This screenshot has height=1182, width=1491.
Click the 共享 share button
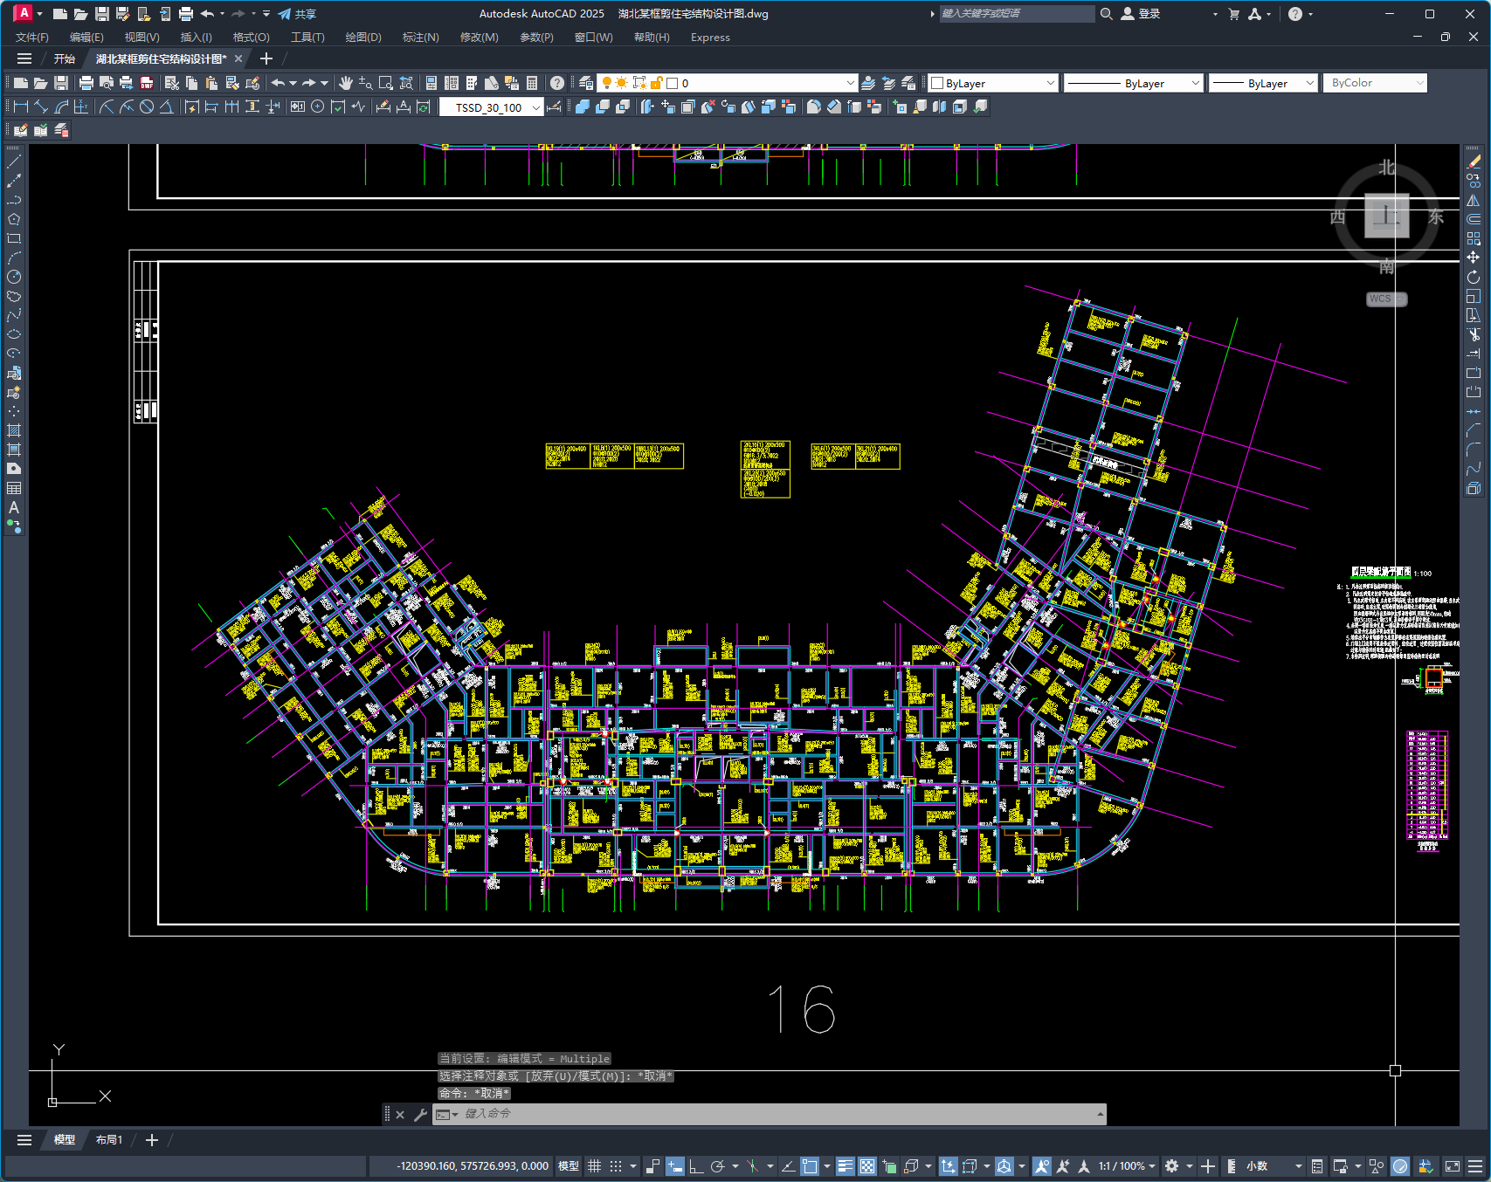(298, 14)
